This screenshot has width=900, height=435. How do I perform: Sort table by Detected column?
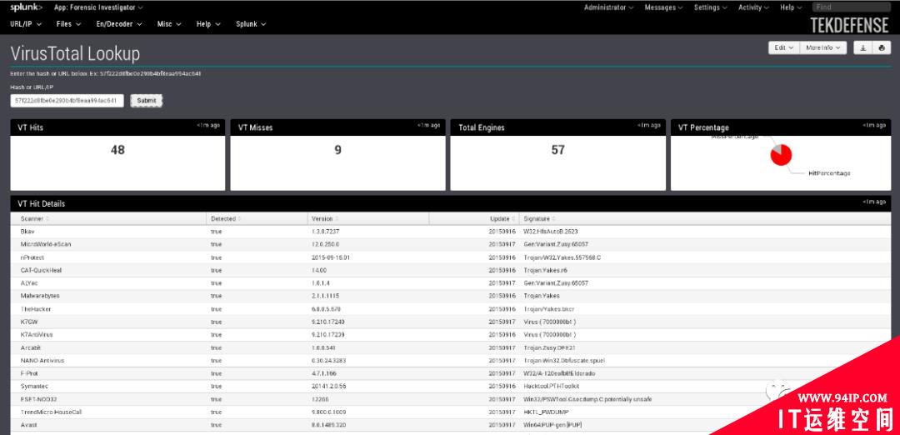[x=226, y=218]
